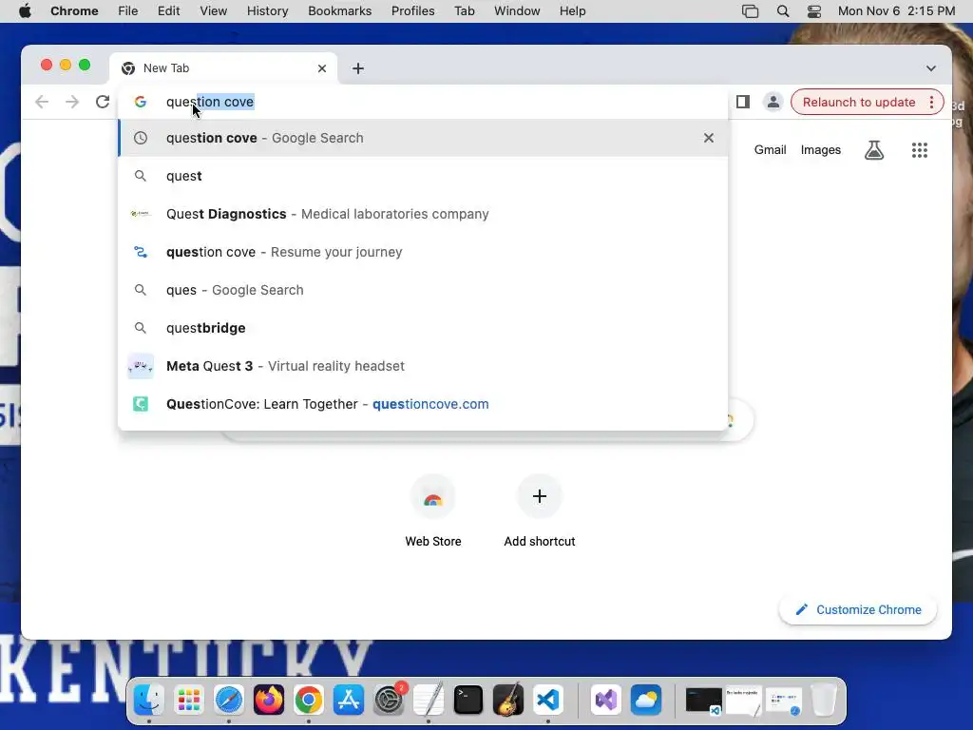973x730 pixels.
Task: Open the Search Labs flask icon
Action: pos(874,149)
